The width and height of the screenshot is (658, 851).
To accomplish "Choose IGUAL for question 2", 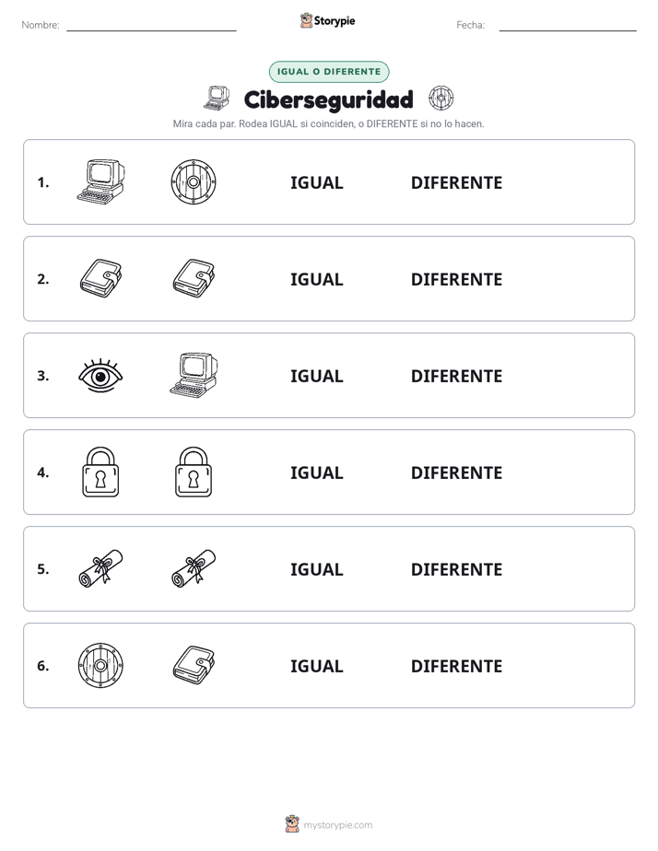I will click(x=316, y=279).
